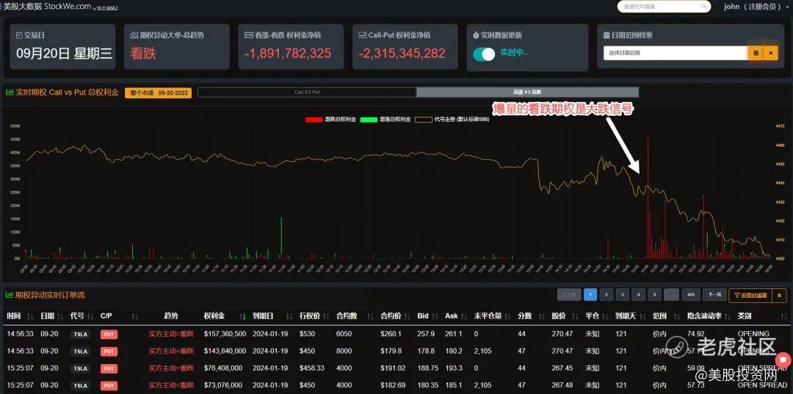Sort by the 股价 column arrows
This screenshot has width=793, height=394.
pyautogui.click(x=576, y=316)
